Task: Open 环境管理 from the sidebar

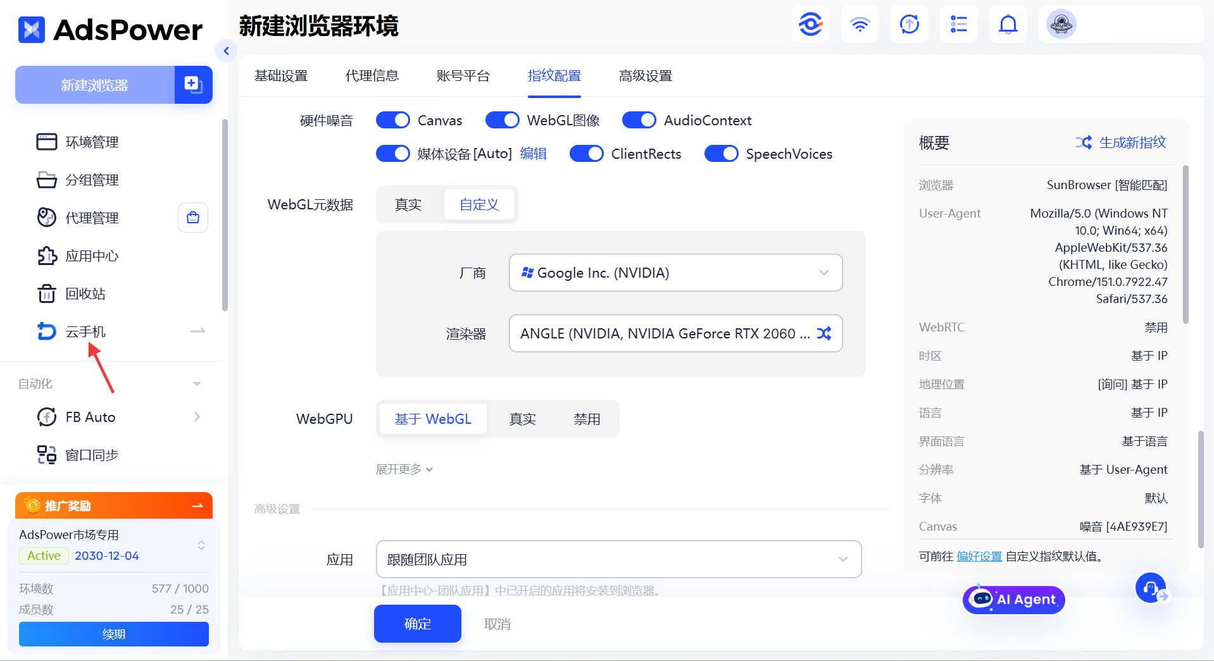Action: (x=92, y=142)
